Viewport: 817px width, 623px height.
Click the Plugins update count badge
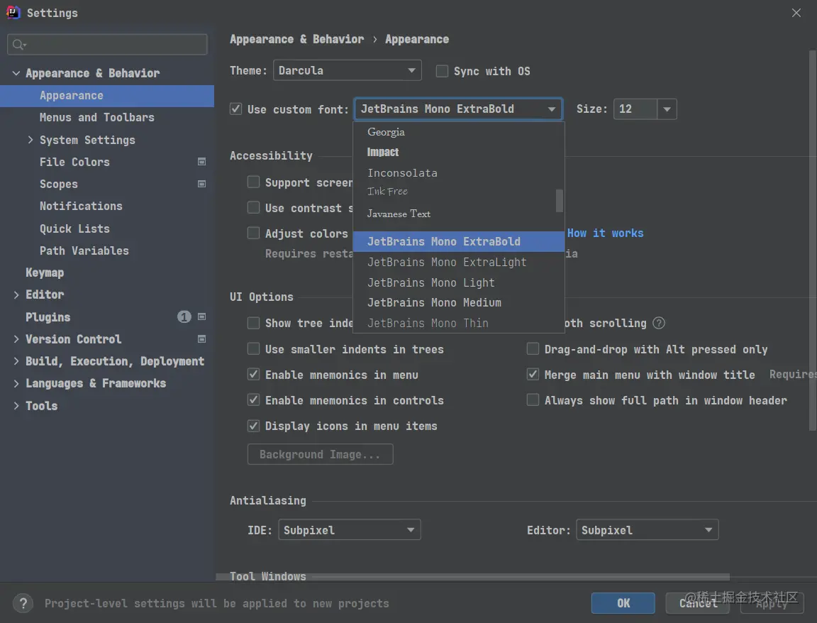[184, 316]
